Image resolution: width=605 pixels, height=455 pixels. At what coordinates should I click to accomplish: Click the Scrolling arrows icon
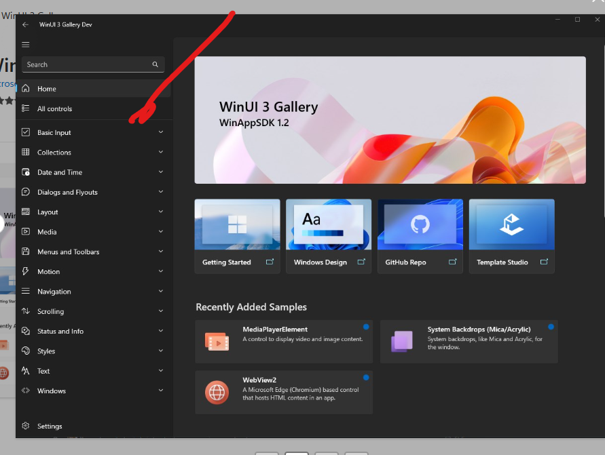26,311
